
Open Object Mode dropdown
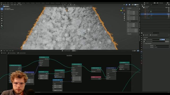[x=7, y=5]
